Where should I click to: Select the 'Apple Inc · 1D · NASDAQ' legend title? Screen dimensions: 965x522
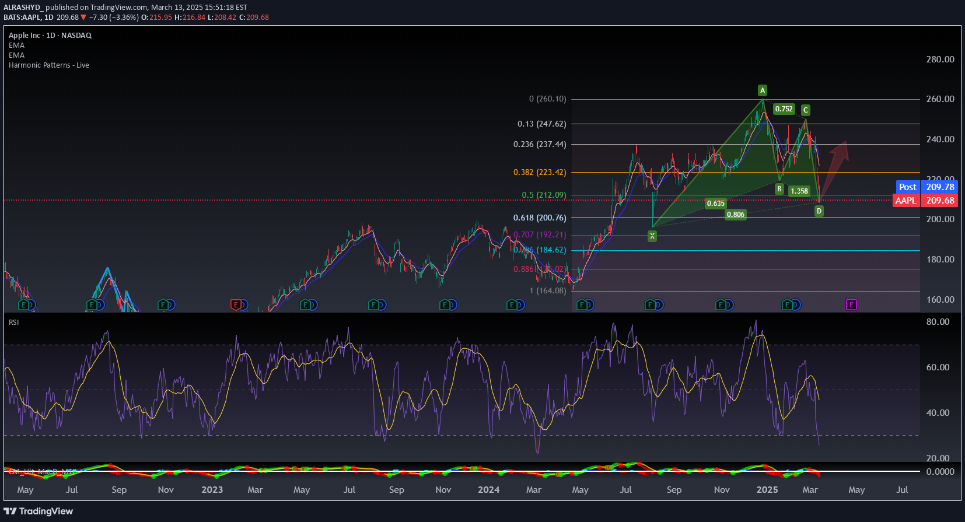pyautogui.click(x=50, y=36)
